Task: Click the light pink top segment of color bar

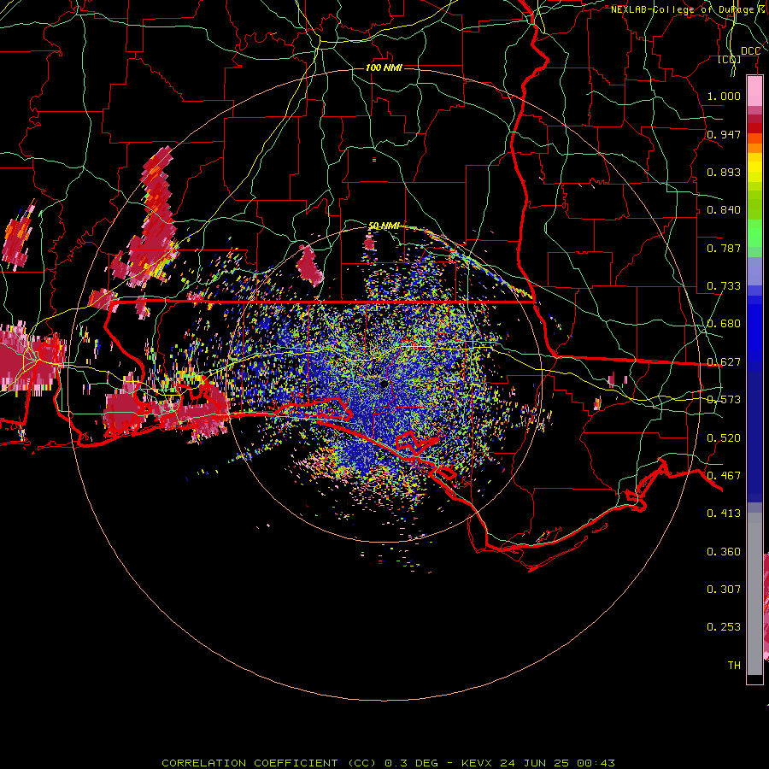Action: click(754, 91)
